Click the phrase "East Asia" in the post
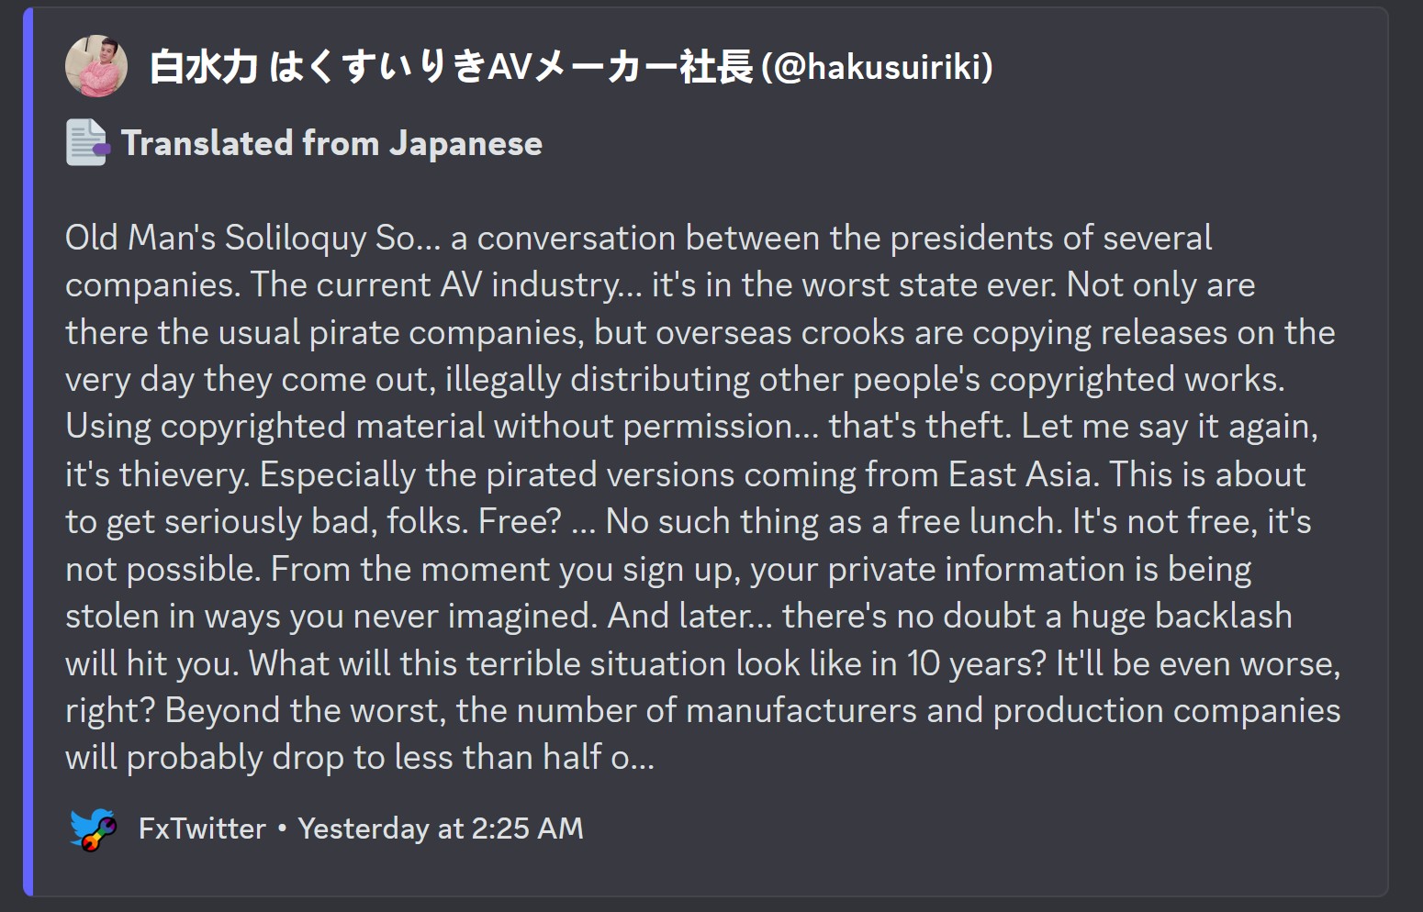Screen dimensions: 1423x912 click(x=1020, y=474)
